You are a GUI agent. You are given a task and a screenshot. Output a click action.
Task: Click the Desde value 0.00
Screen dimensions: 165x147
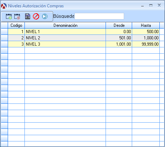click(x=119, y=32)
